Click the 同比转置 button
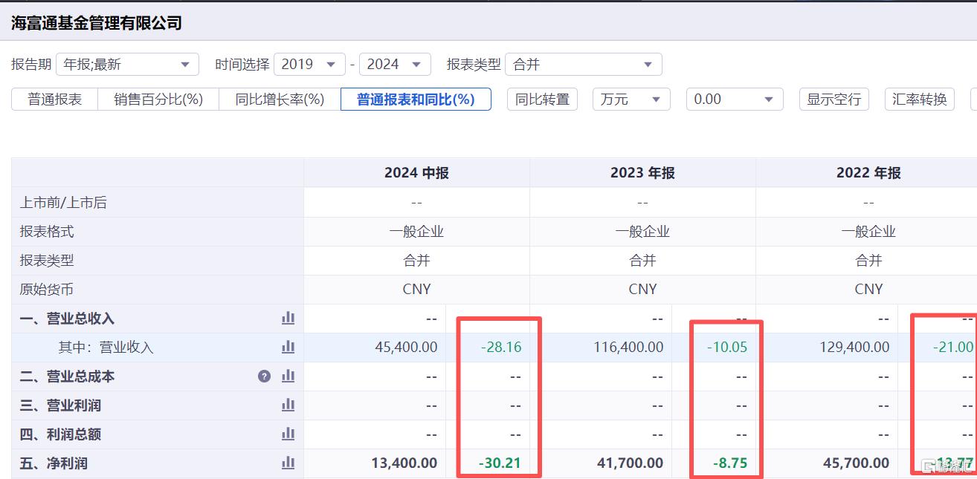The height and width of the screenshot is (479, 977). [x=542, y=100]
